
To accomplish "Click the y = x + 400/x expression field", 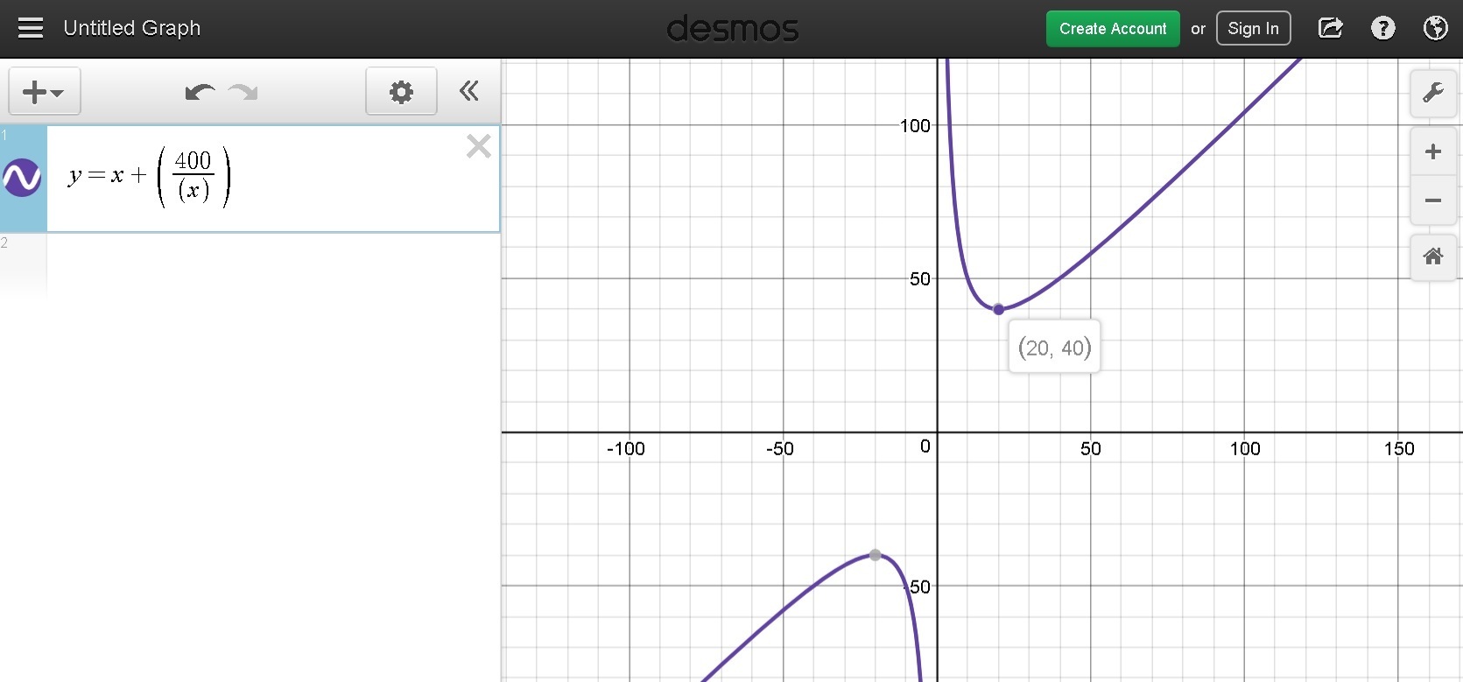I will click(273, 179).
